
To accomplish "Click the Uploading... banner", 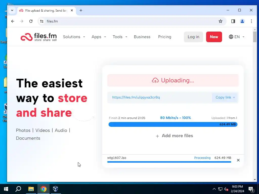I will click(x=173, y=80).
